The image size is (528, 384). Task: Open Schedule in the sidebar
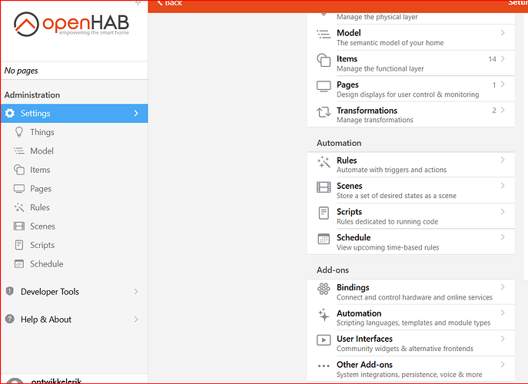(74, 264)
